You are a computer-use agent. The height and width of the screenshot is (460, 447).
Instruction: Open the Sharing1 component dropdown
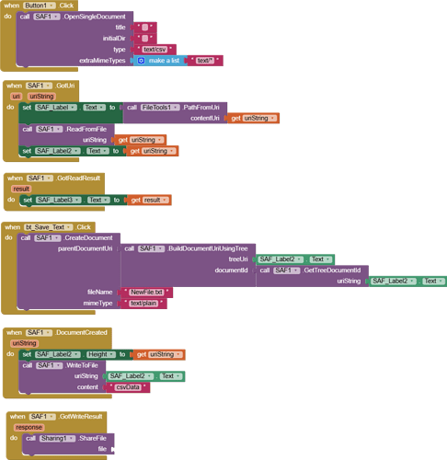[x=57, y=438]
